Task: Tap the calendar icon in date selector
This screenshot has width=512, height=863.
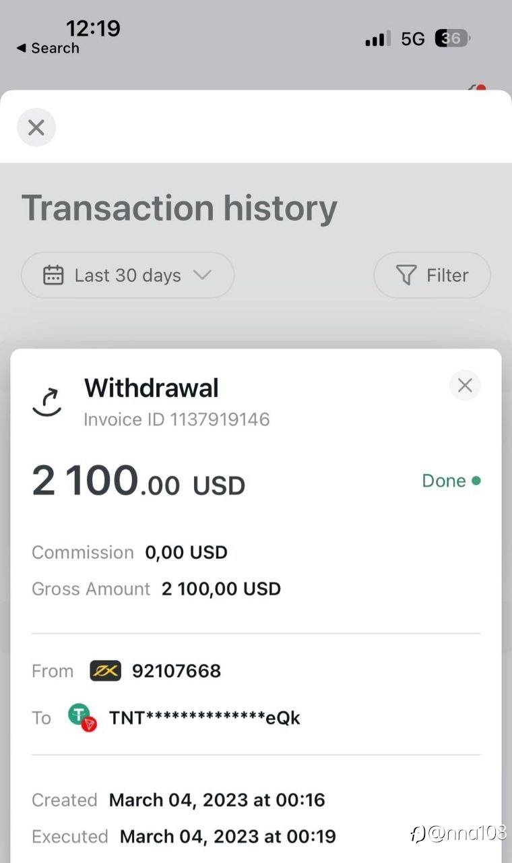Action: (x=53, y=275)
